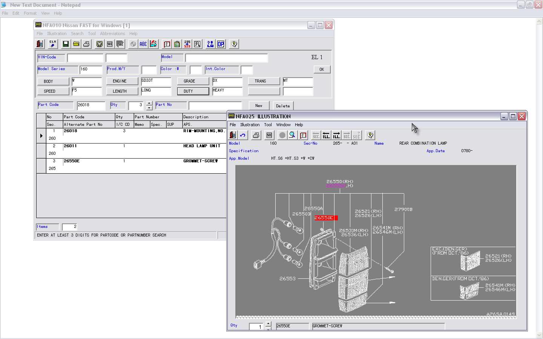Increase Qty in the Illustration window
543x339 pixels.
coord(268,324)
